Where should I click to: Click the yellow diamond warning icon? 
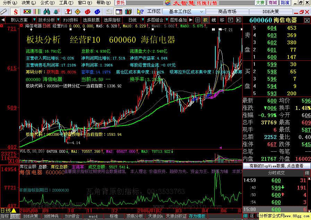[78, 12]
